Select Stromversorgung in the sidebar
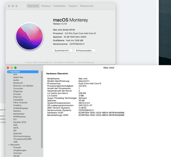The height and width of the screenshot is (157, 171). click(x=22, y=136)
